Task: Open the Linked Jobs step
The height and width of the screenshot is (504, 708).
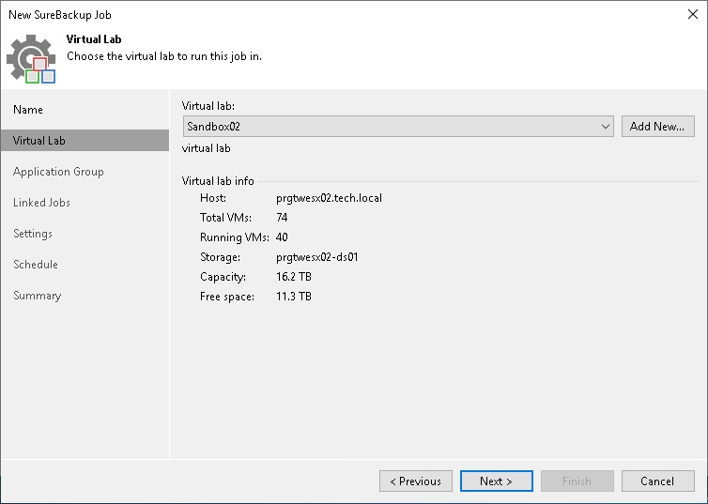Action: click(x=41, y=203)
